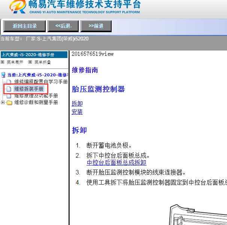Open 维修编程配置自学习手册 in the tree
The height and width of the screenshot is (225, 227).
click(x=41, y=82)
